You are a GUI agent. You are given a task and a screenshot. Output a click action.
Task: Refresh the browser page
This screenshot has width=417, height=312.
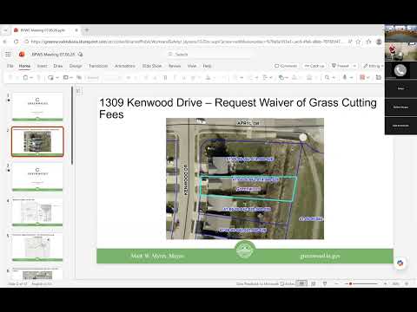17,42
